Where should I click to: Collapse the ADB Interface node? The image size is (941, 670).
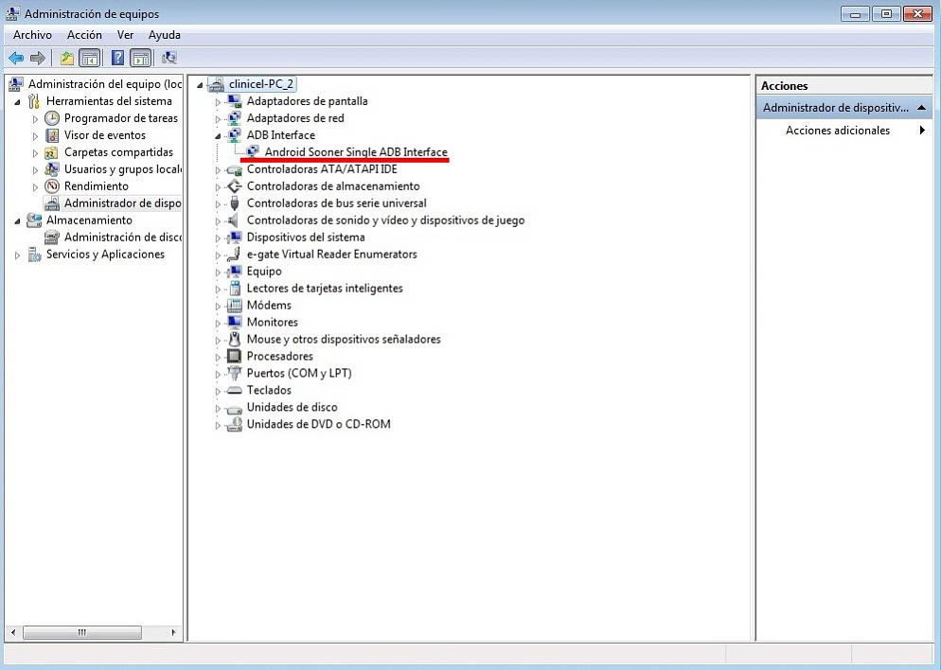[x=218, y=135]
